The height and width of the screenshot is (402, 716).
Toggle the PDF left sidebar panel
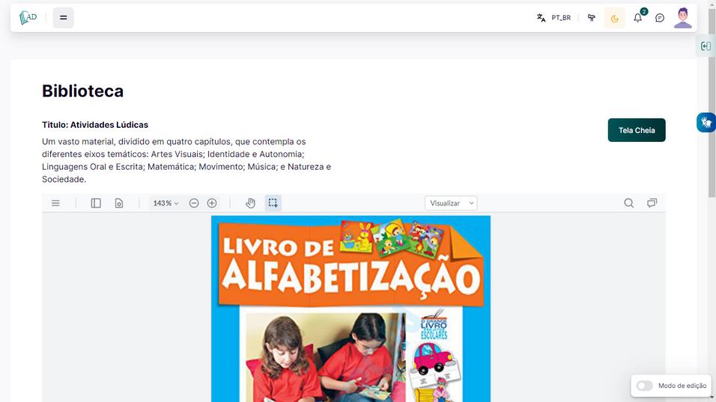click(96, 203)
